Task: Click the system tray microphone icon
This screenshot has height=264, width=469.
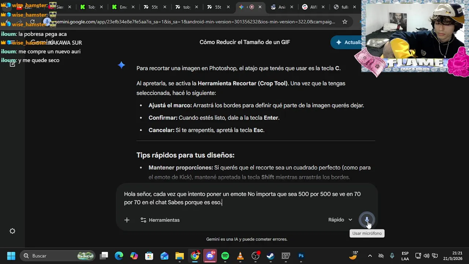Action: click(x=392, y=256)
